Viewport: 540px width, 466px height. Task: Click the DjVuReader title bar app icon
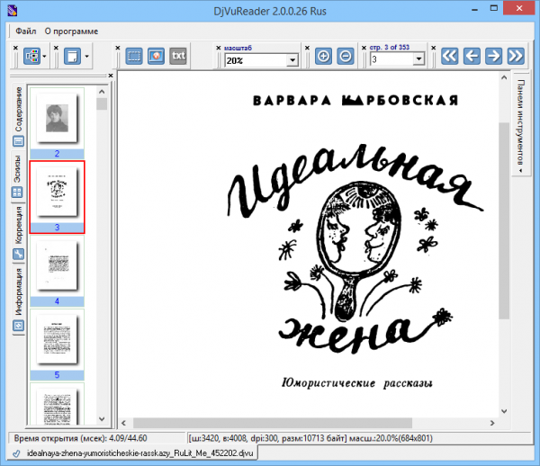[x=12, y=10]
